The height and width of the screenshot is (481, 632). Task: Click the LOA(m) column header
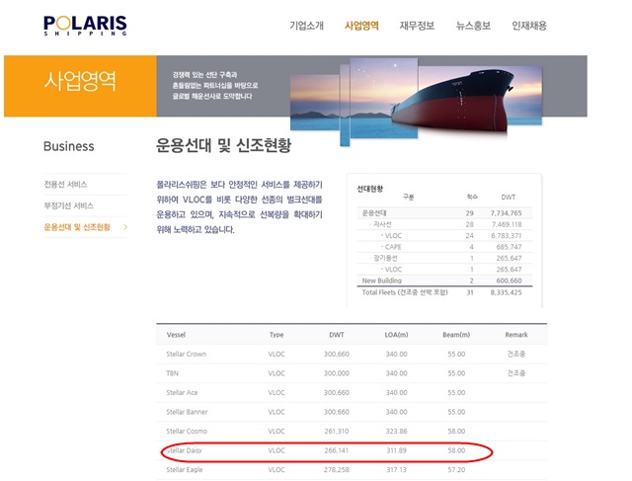pos(396,335)
